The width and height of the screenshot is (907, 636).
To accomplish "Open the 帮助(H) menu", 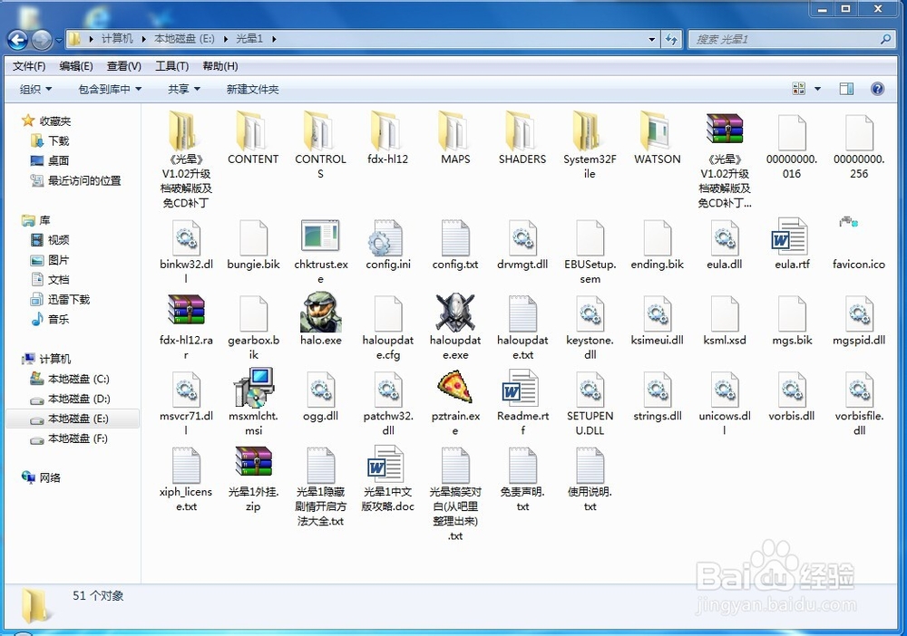I will coord(219,66).
